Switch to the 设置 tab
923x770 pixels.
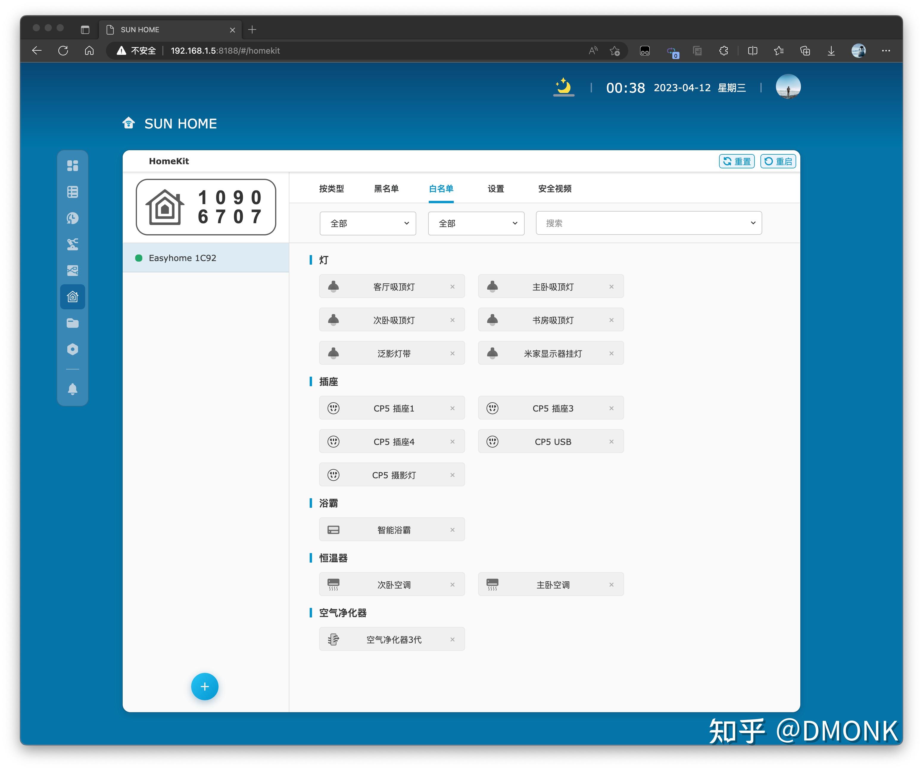(x=496, y=188)
